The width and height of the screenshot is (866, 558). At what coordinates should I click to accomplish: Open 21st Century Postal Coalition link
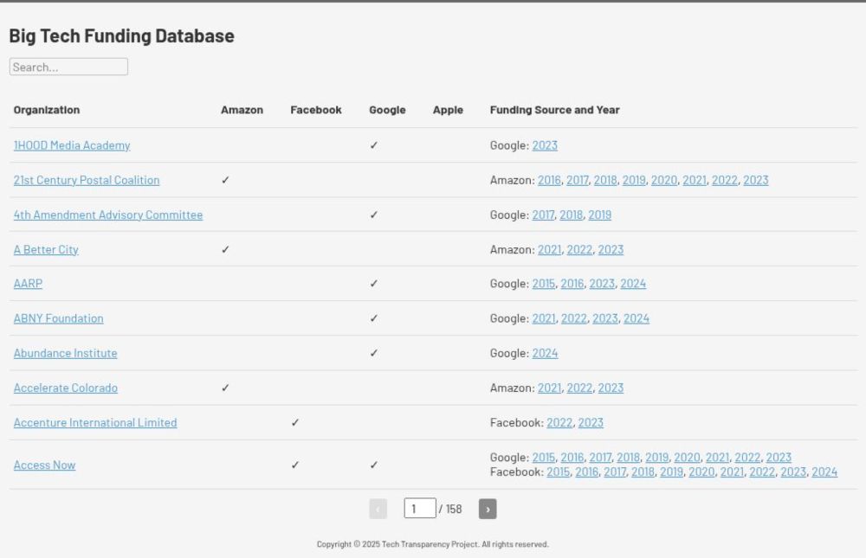tap(86, 180)
